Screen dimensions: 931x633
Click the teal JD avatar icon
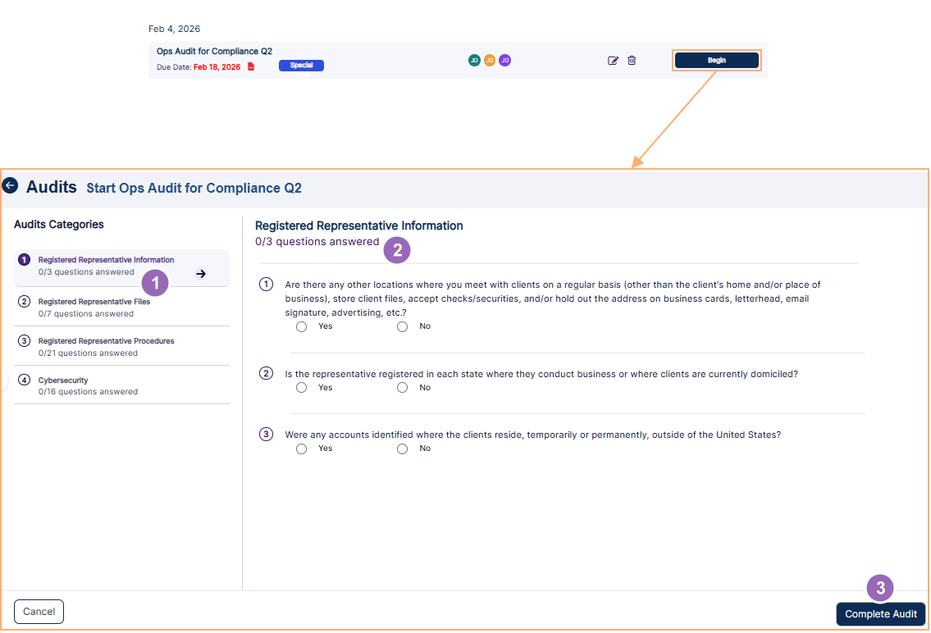pos(475,60)
